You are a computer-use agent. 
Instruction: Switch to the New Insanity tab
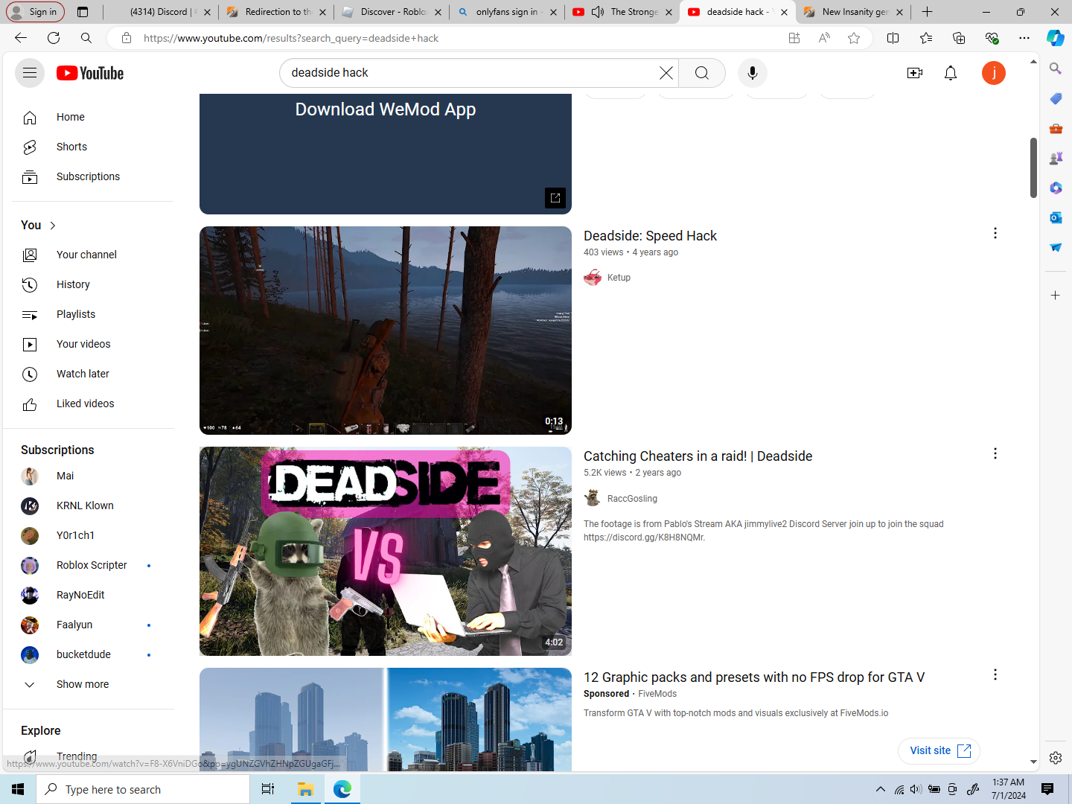(x=852, y=12)
